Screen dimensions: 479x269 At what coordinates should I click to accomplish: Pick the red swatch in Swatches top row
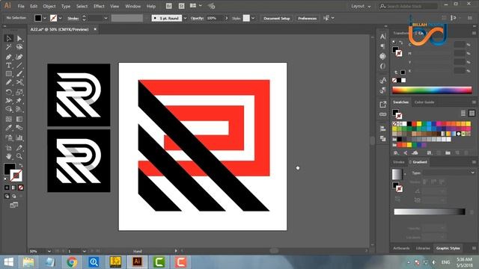(x=414, y=124)
